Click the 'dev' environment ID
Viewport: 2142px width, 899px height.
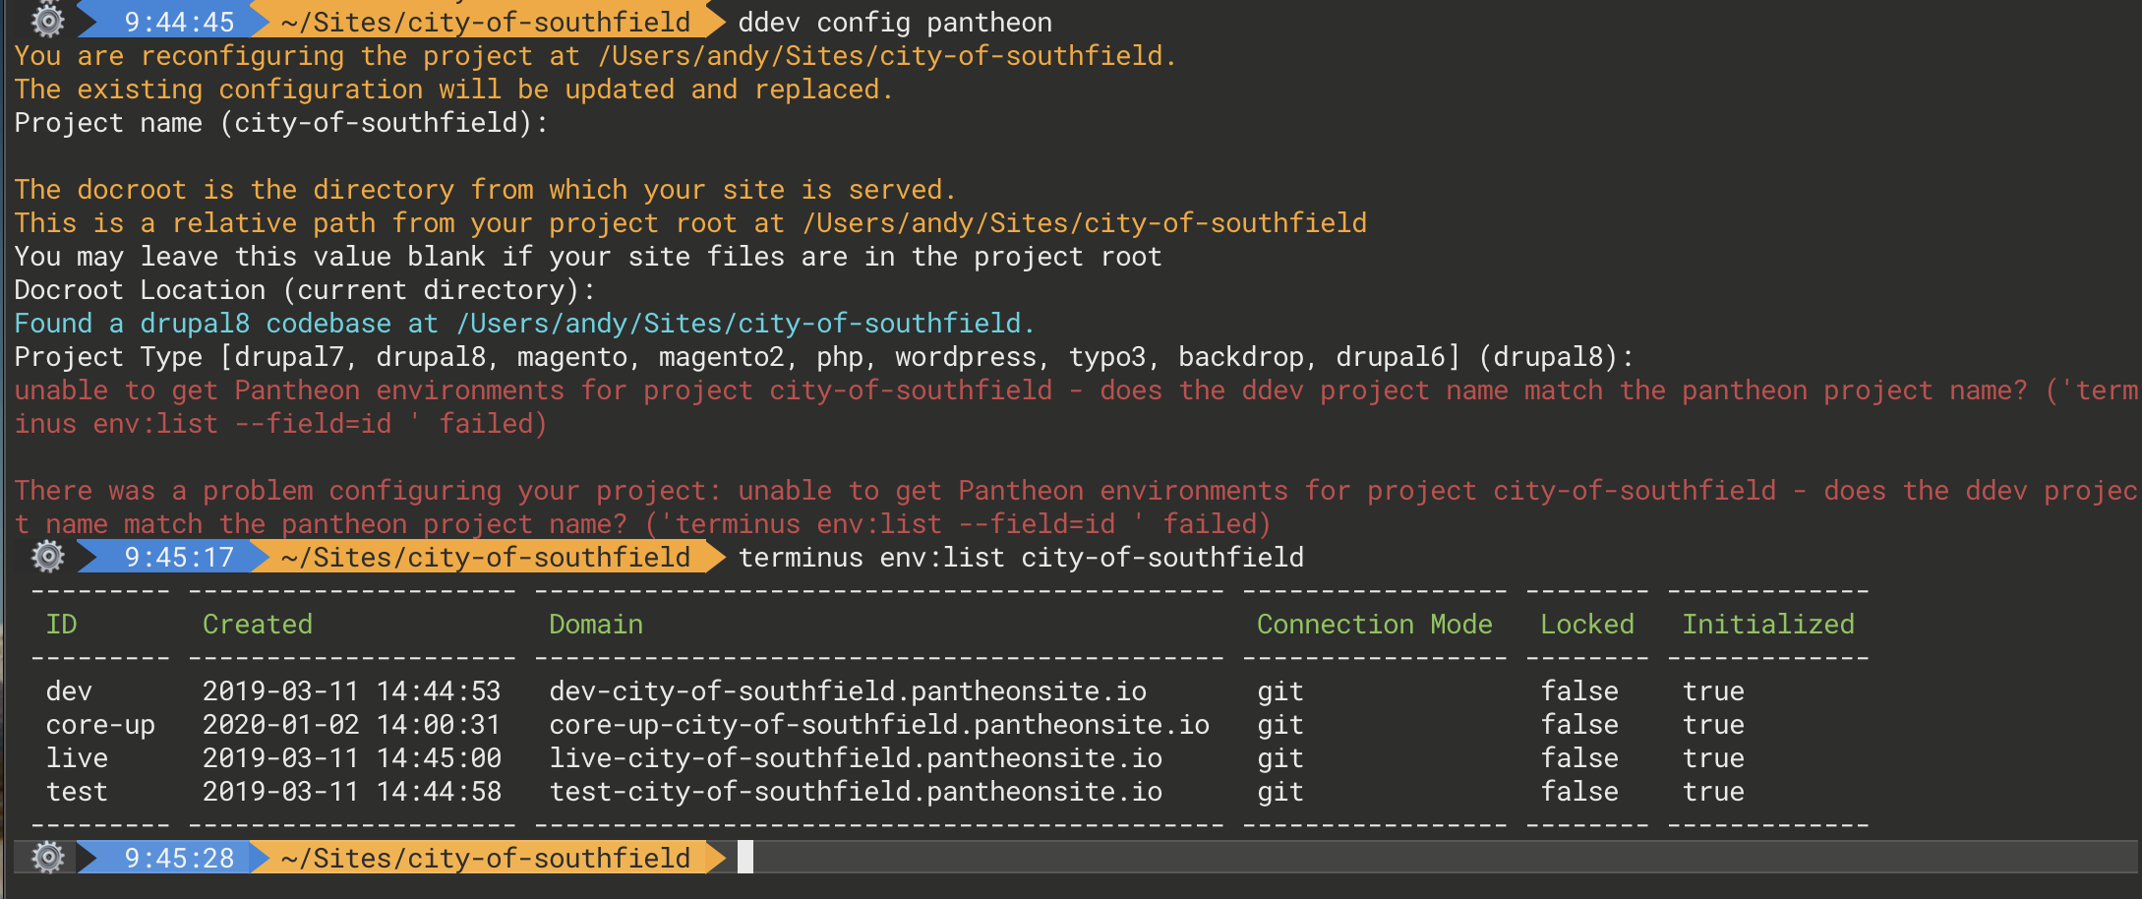pyautogui.click(x=69, y=691)
